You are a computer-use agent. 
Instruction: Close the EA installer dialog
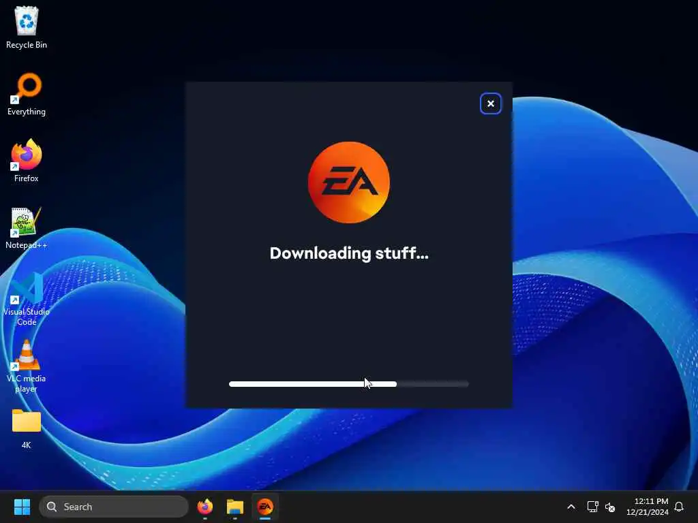click(x=490, y=104)
